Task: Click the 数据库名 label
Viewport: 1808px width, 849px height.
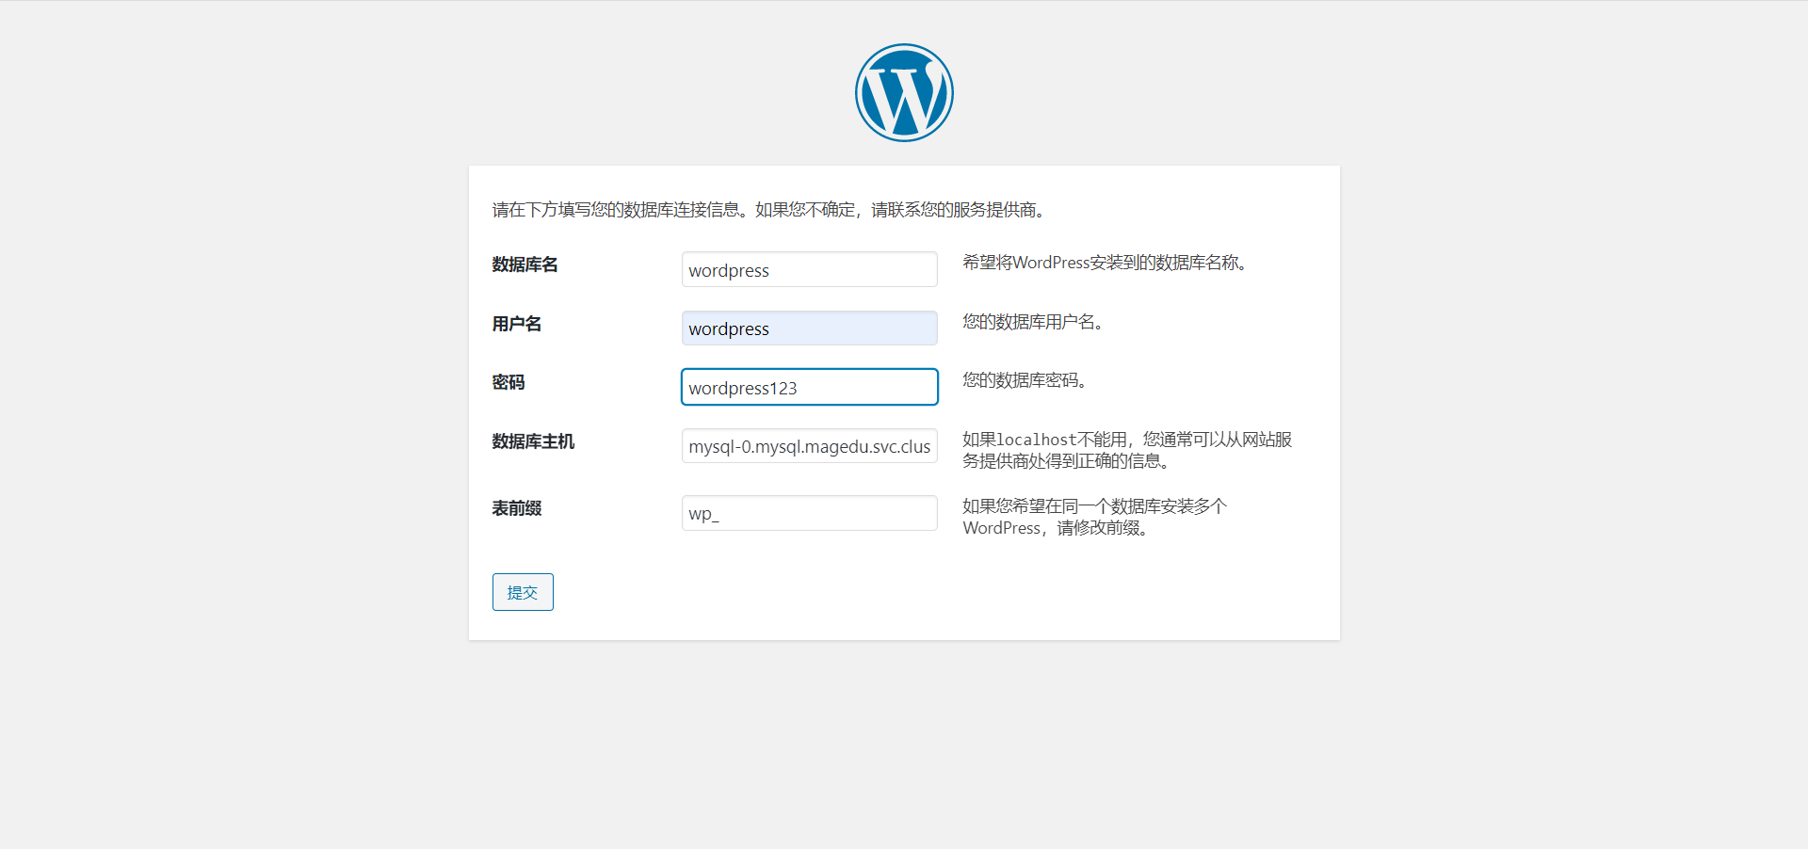Action: pyautogui.click(x=525, y=264)
